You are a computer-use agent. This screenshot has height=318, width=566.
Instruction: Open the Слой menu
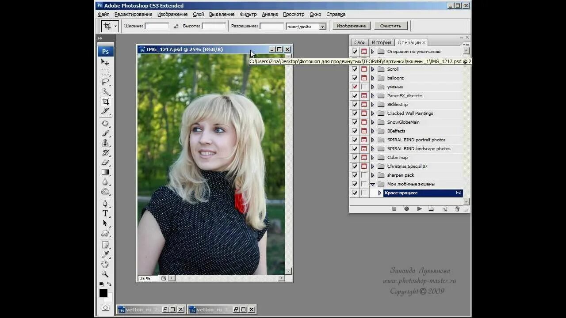pos(199,14)
